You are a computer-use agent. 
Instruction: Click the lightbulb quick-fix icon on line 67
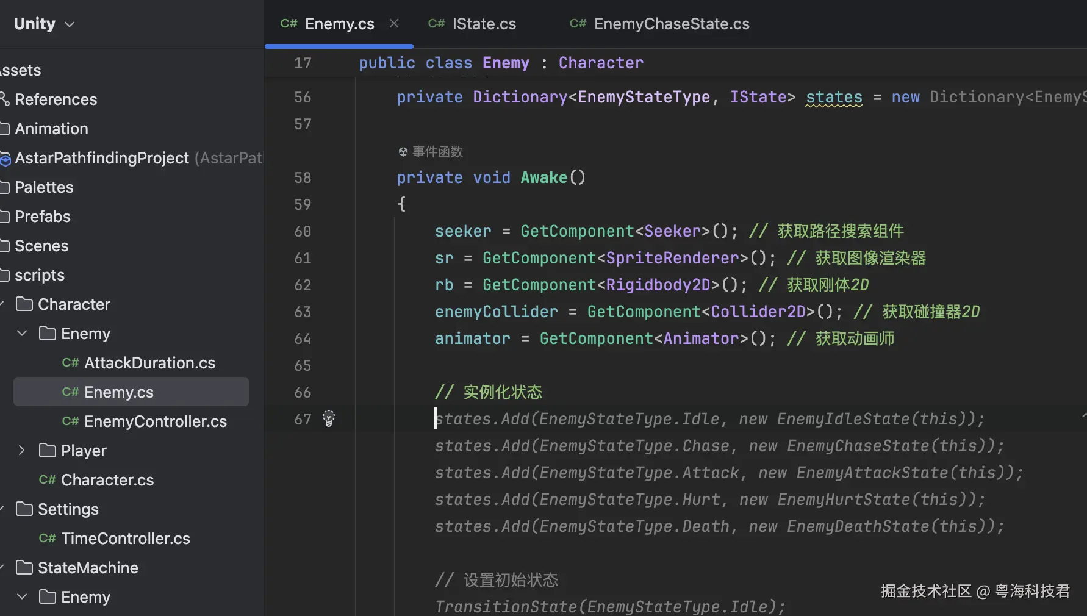coord(329,418)
